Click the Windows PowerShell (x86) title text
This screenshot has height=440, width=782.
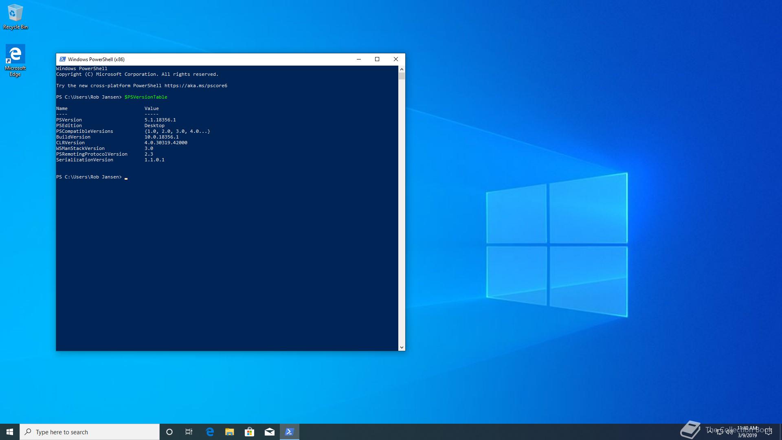click(x=96, y=59)
